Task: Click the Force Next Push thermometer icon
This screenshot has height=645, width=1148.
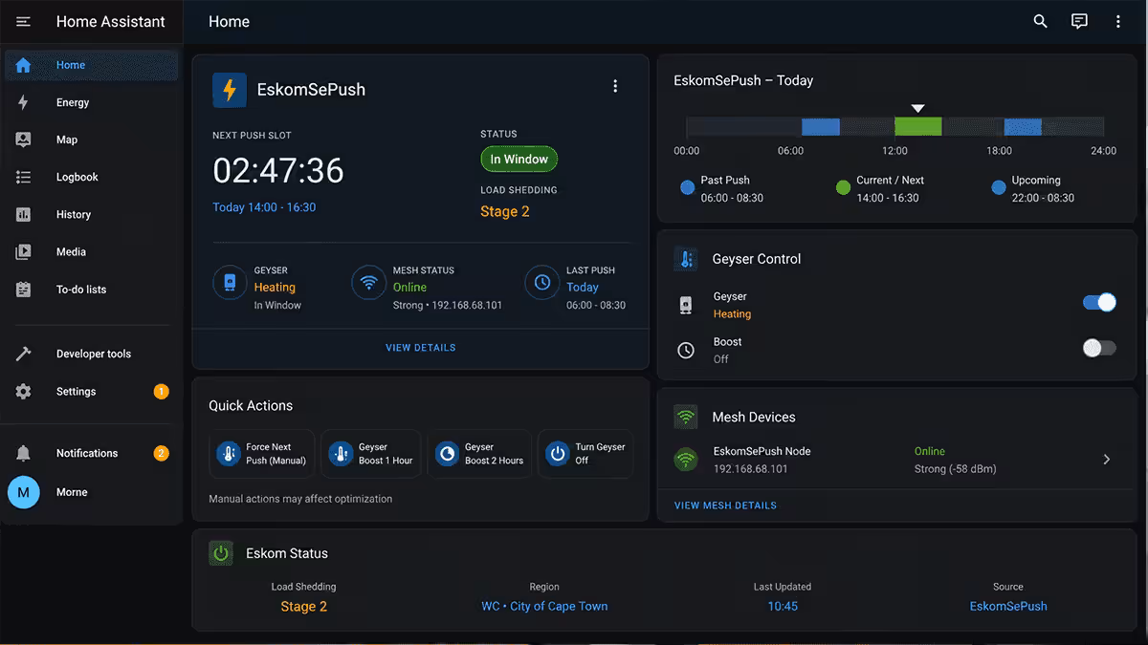Action: coord(229,453)
